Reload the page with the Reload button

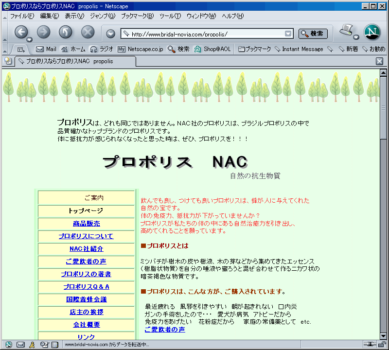point(66,32)
